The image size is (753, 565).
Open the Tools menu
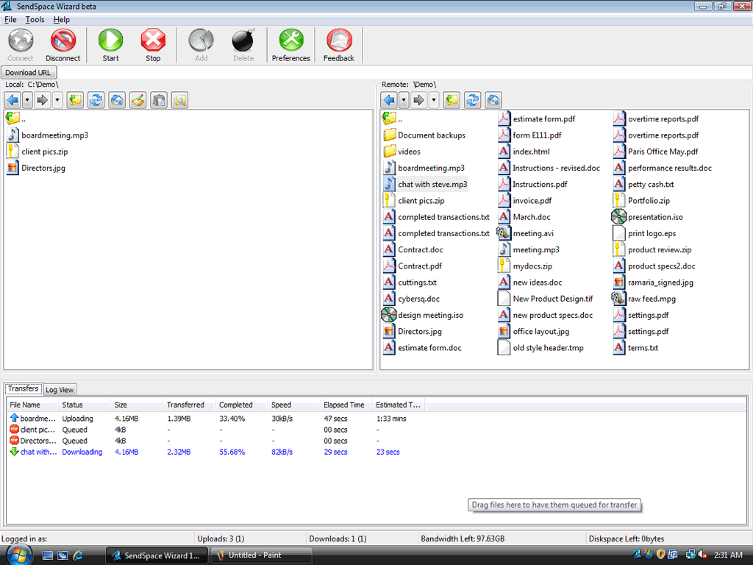pos(35,20)
